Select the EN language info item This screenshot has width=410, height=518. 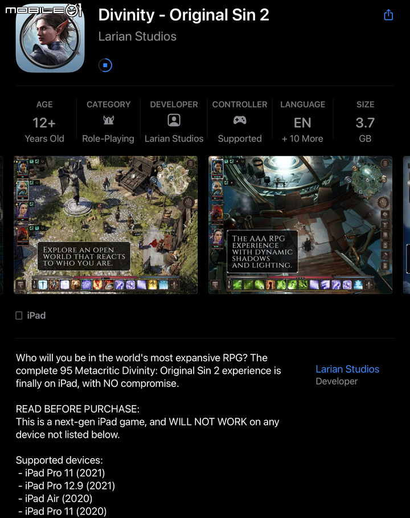click(x=302, y=122)
